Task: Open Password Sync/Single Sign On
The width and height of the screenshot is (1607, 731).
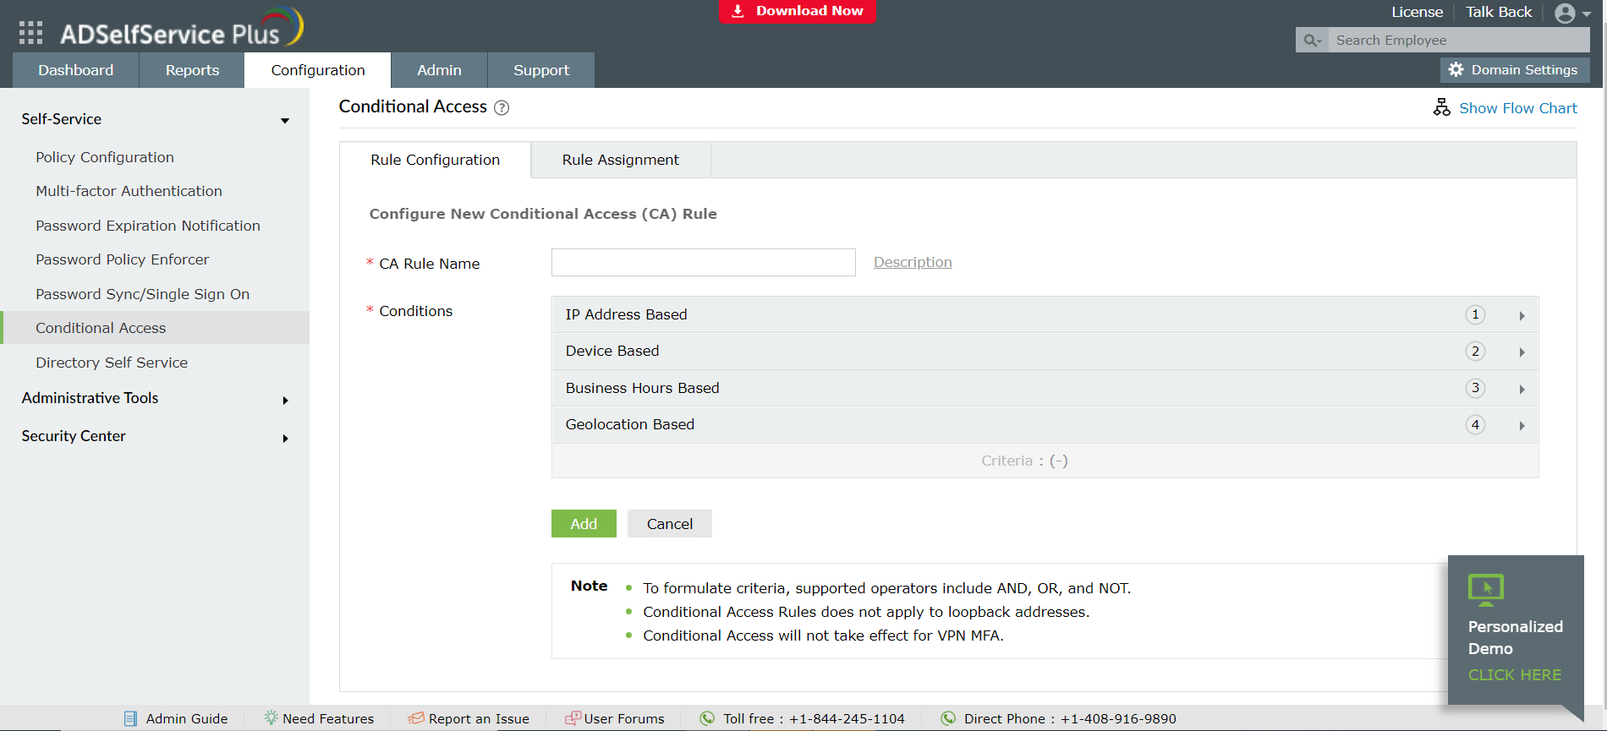Action: coord(143,294)
